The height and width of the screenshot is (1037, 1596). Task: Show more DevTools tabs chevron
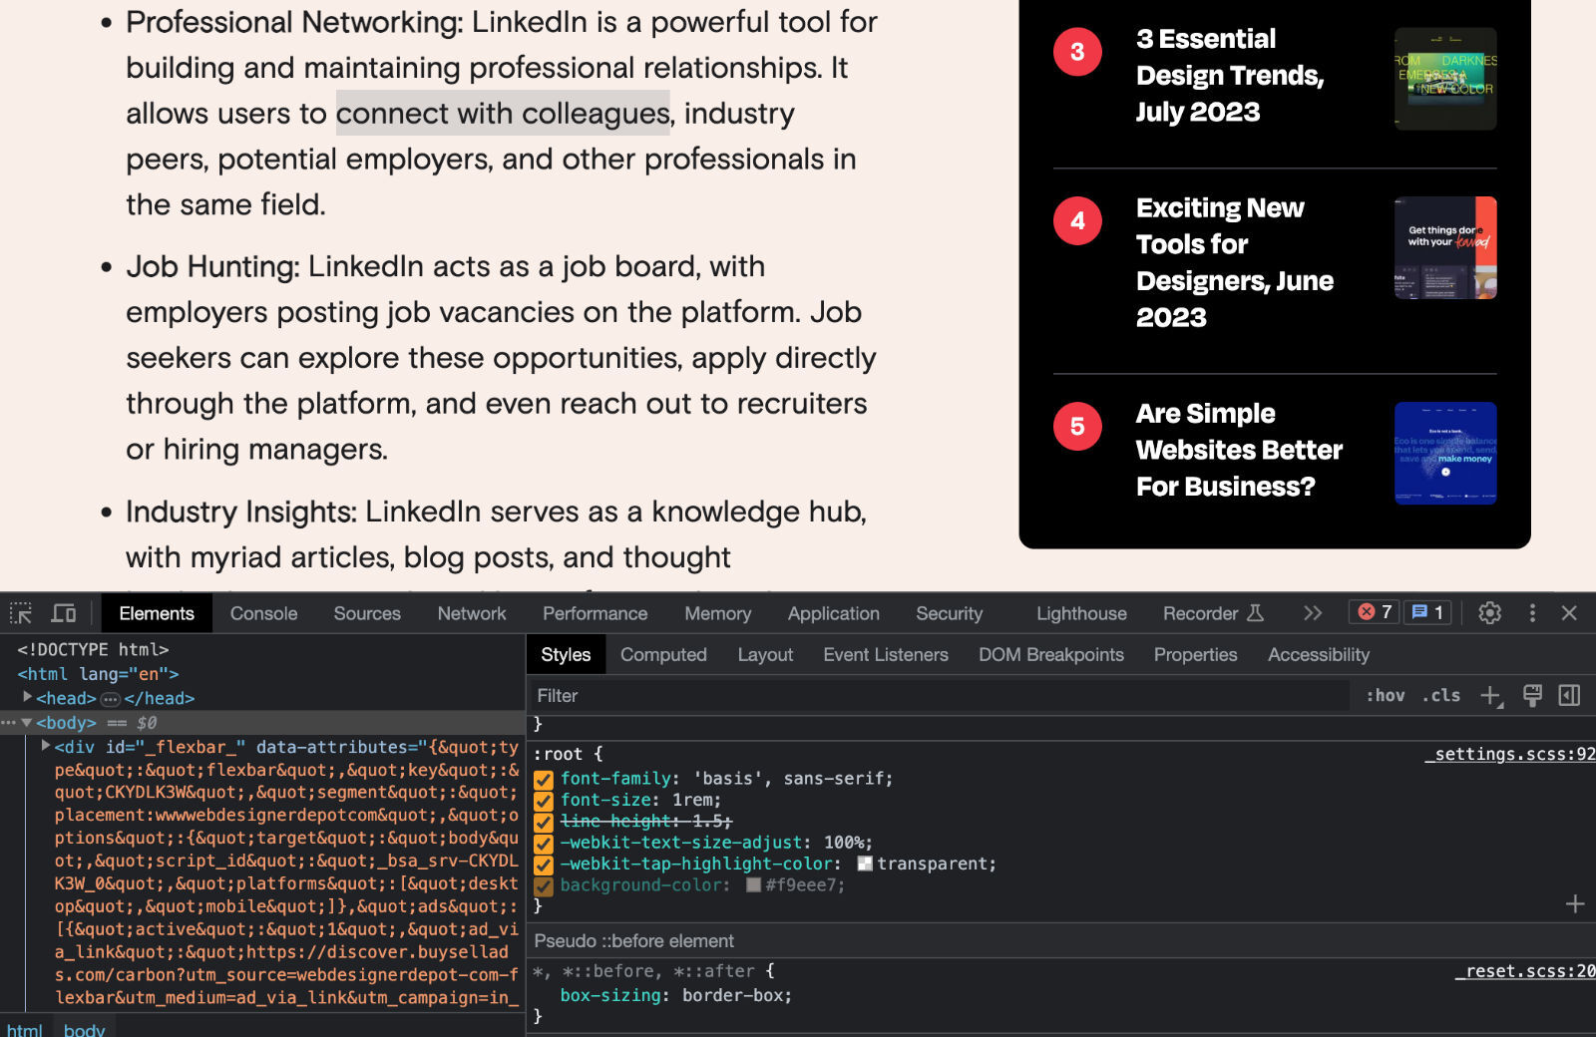point(1313,613)
